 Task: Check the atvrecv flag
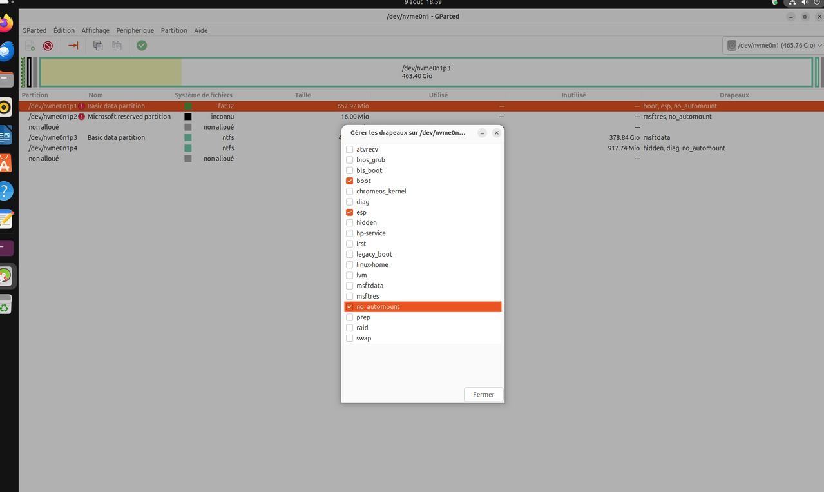350,150
